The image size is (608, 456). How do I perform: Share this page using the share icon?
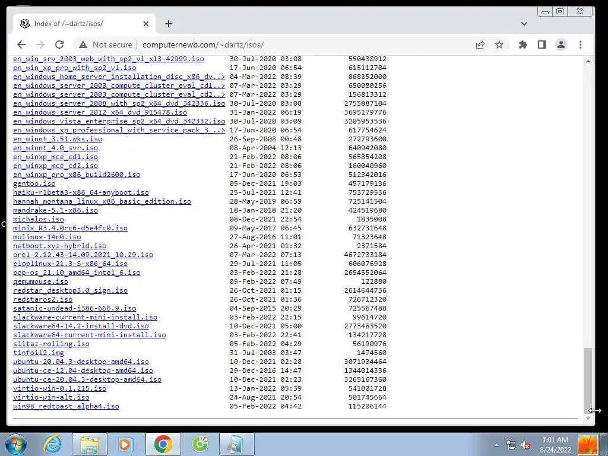(x=480, y=45)
